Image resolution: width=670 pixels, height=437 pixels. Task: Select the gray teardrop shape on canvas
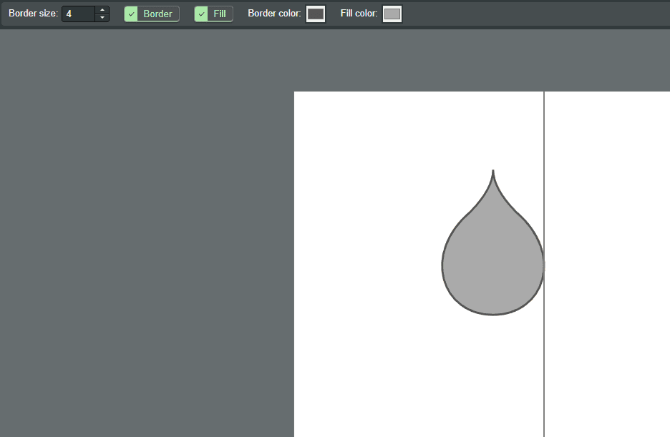[492, 265]
